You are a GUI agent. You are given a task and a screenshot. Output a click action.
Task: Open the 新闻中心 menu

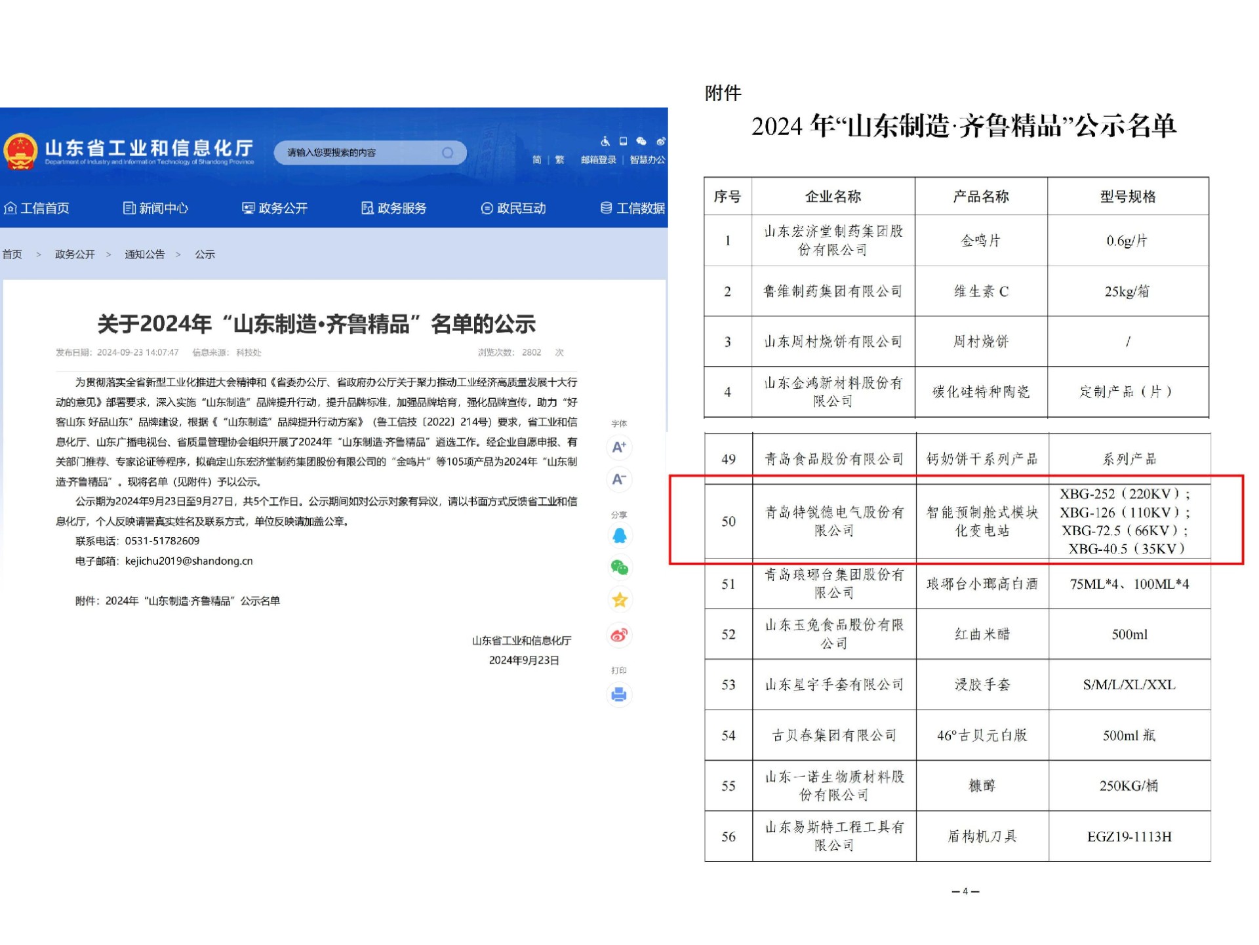tap(156, 209)
